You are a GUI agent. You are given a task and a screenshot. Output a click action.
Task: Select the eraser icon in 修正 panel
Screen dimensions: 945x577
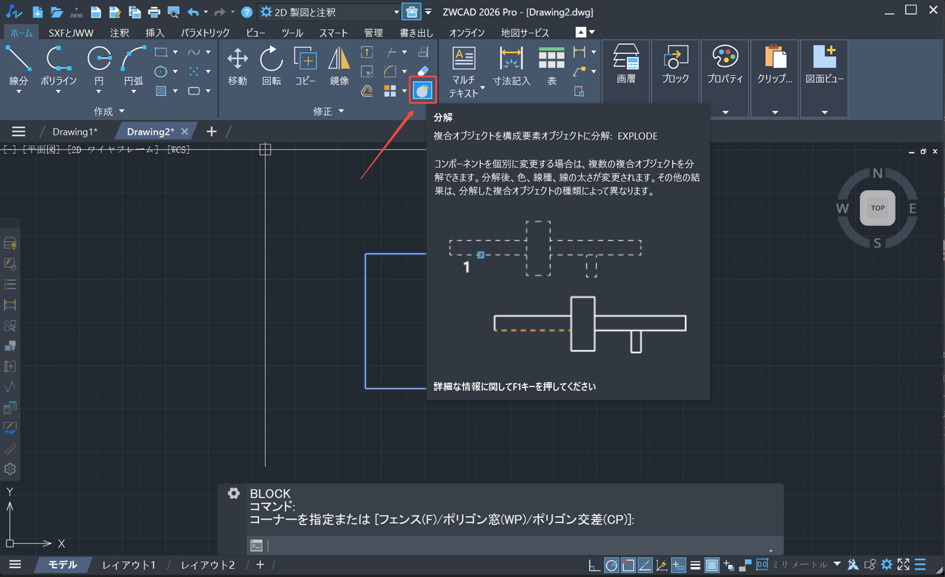[423, 71]
